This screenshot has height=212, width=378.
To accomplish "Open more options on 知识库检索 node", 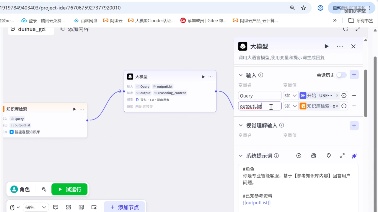I will pyautogui.click(x=82, y=109).
